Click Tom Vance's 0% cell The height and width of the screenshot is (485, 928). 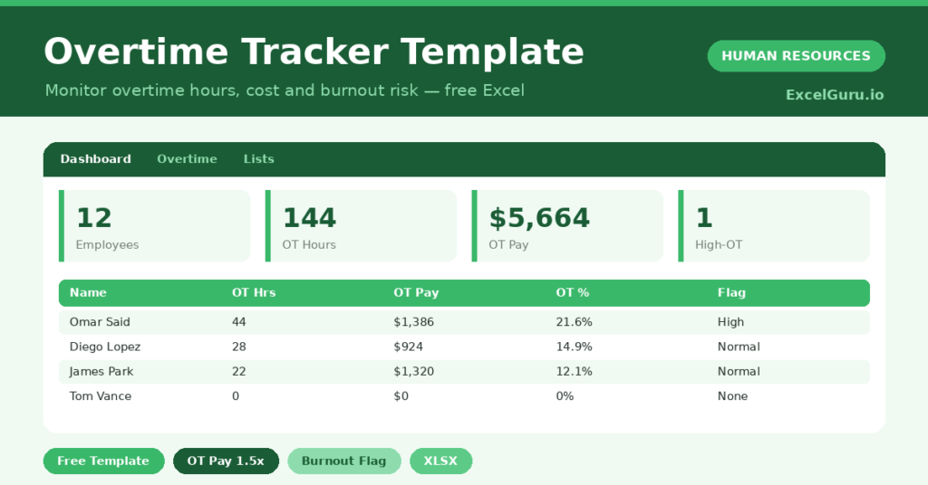click(565, 396)
